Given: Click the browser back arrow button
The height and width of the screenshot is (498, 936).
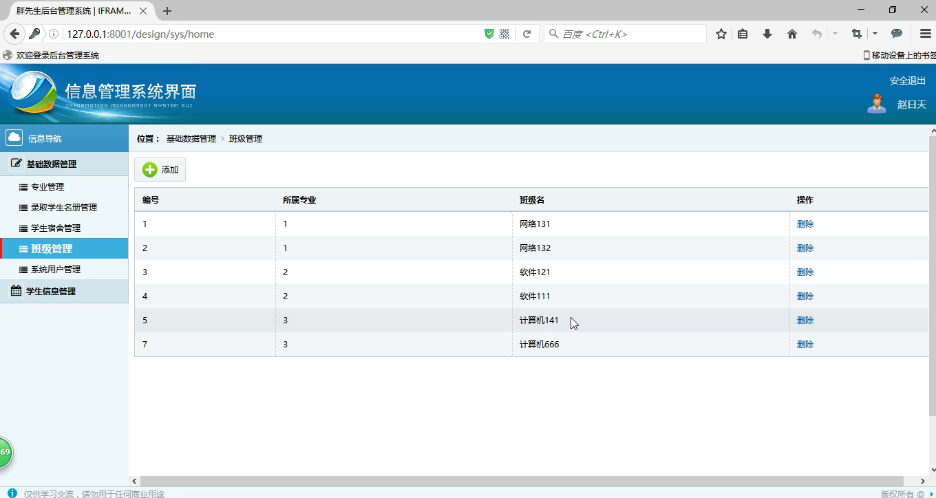Looking at the screenshot, I should coord(14,34).
